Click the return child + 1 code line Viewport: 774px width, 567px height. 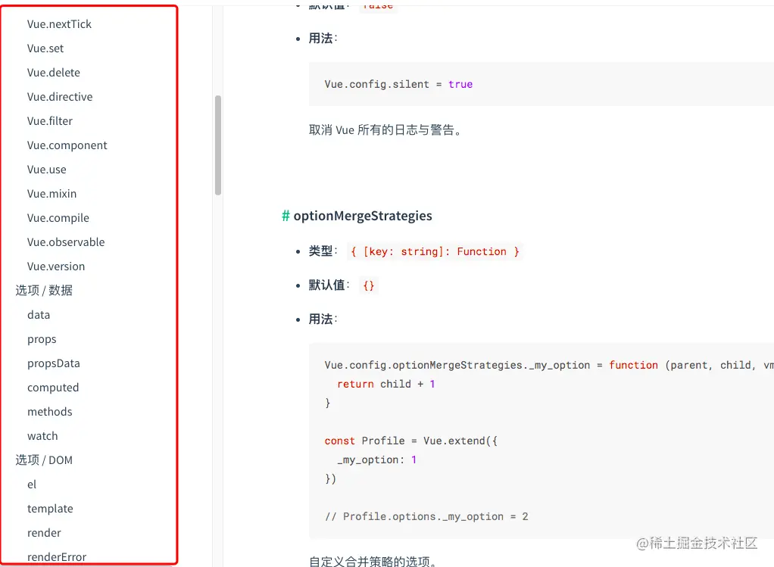coord(386,384)
